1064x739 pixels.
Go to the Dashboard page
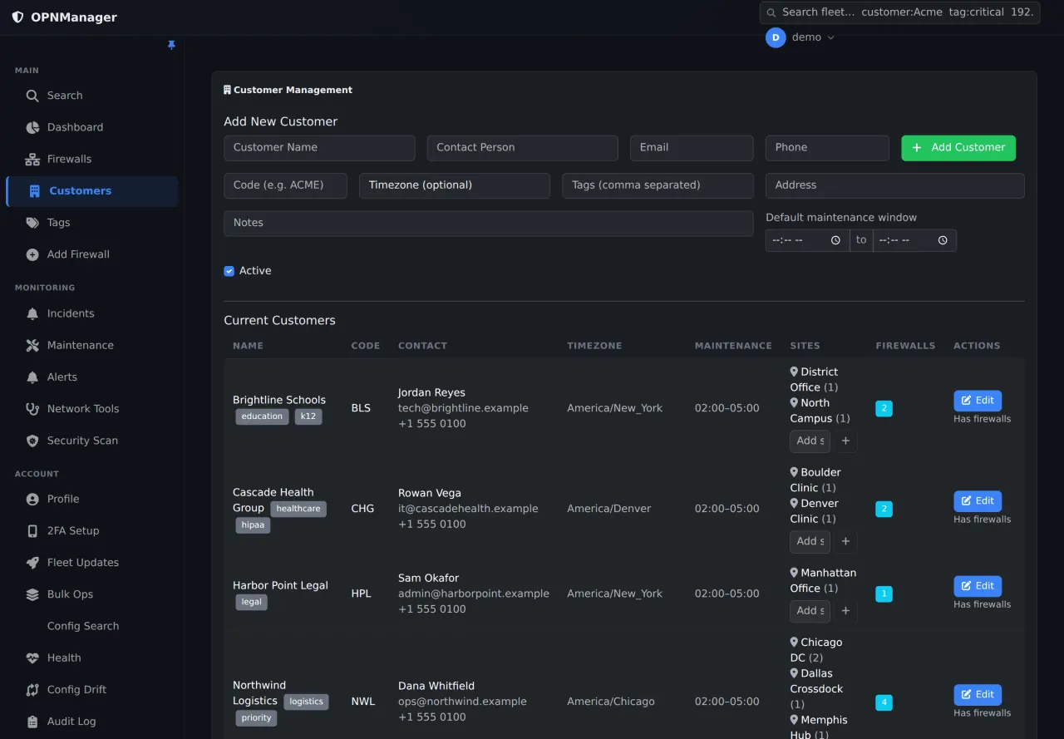coord(91,127)
